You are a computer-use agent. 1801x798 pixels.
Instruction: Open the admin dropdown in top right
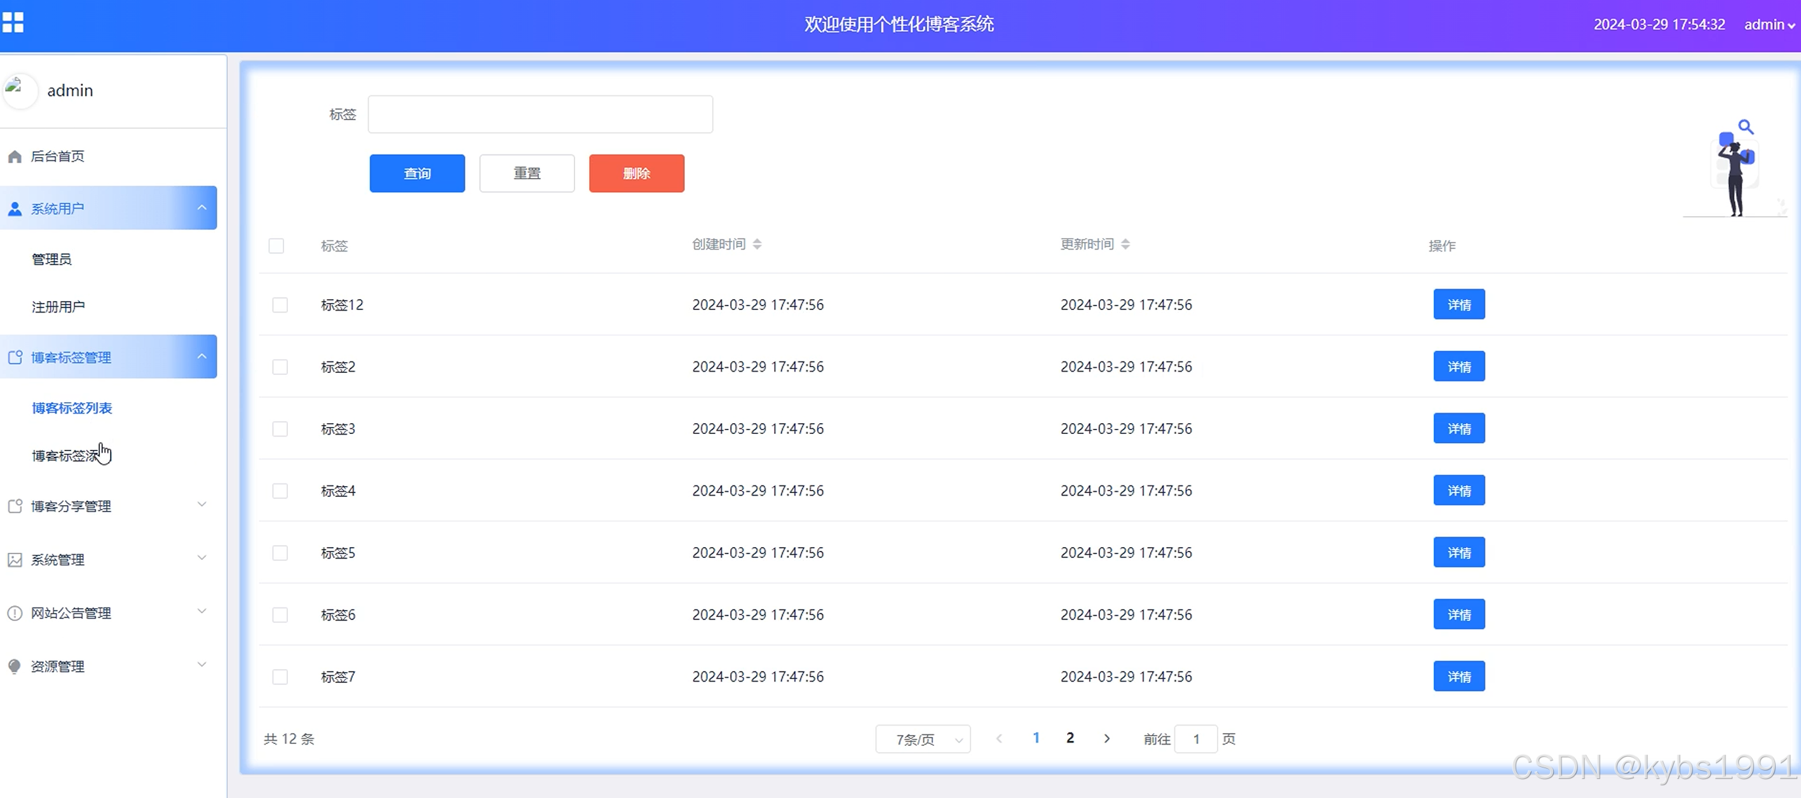[1769, 24]
